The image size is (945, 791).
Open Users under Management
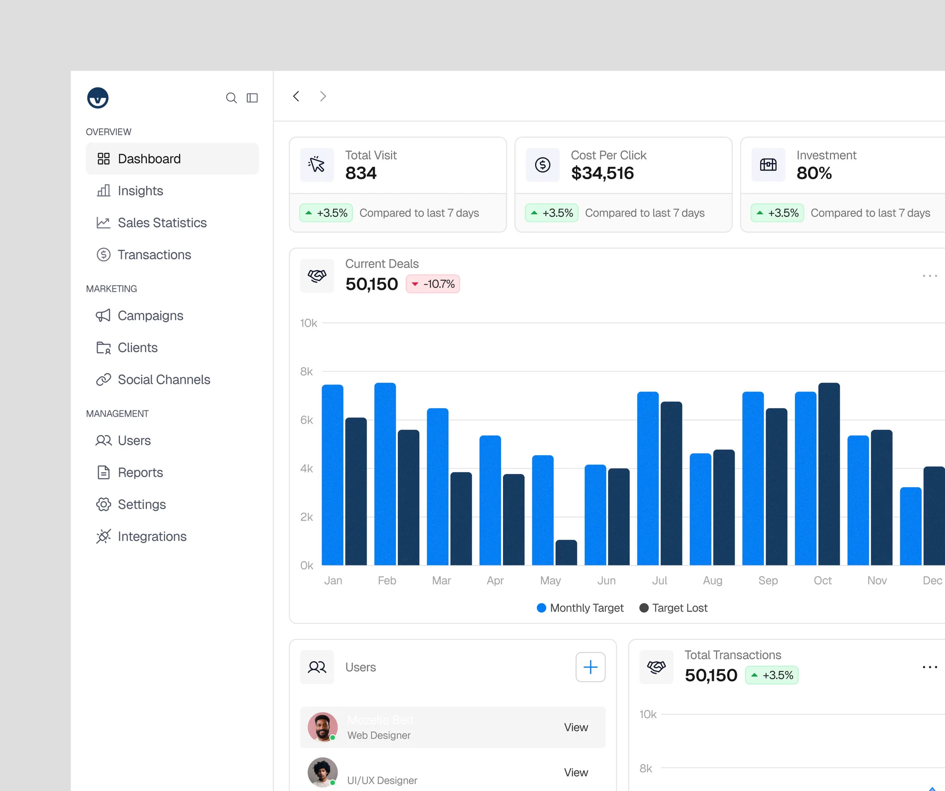(x=172, y=440)
